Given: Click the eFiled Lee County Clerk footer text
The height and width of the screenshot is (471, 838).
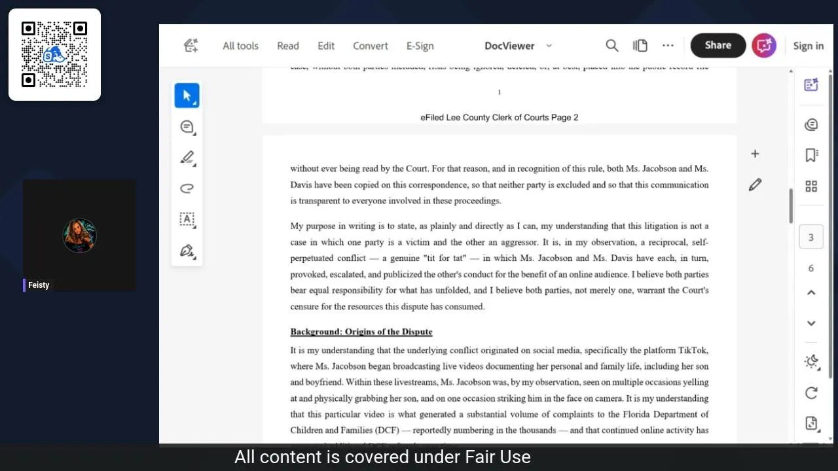Looking at the screenshot, I should 499,118.
